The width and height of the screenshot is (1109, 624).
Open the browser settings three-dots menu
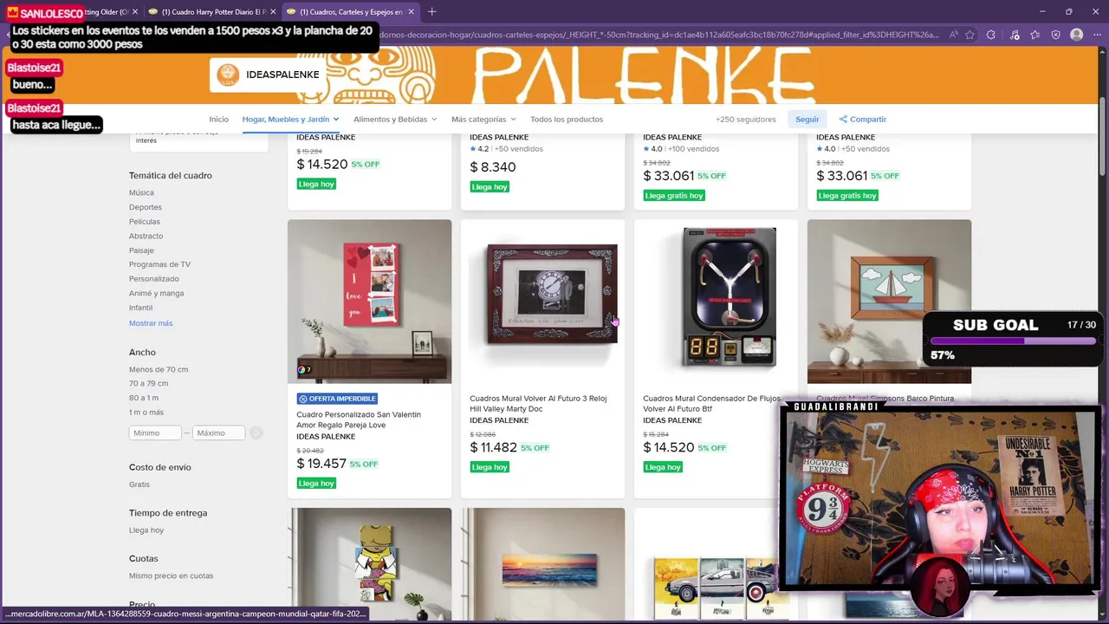coord(1097,35)
